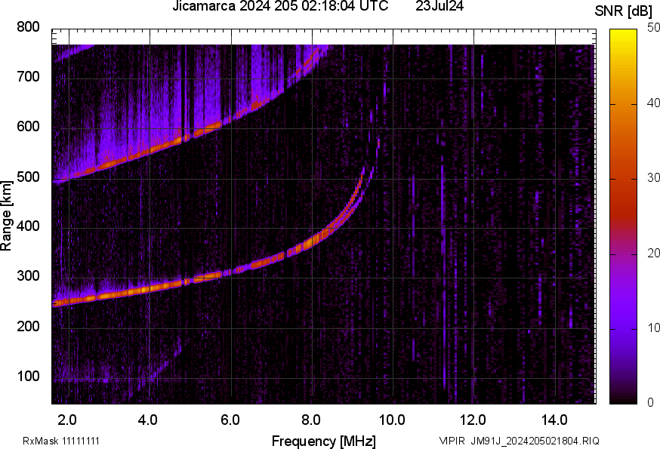Click the Range [km] axis label
The height and width of the screenshot is (449, 660).
point(7,216)
